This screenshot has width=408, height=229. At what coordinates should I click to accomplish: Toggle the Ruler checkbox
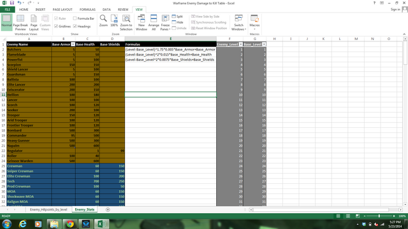coord(56,18)
